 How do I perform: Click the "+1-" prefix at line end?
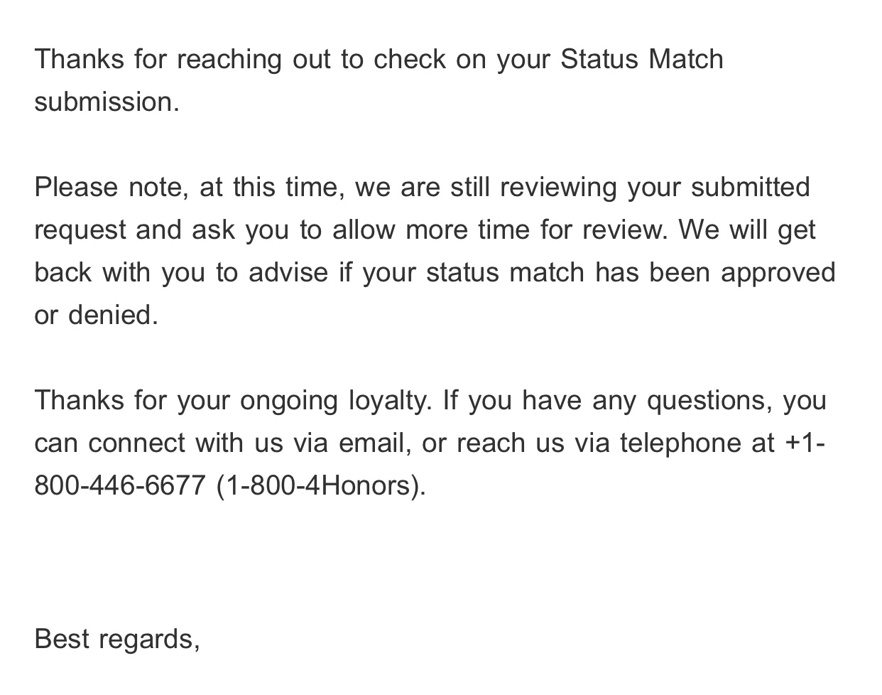click(x=805, y=443)
